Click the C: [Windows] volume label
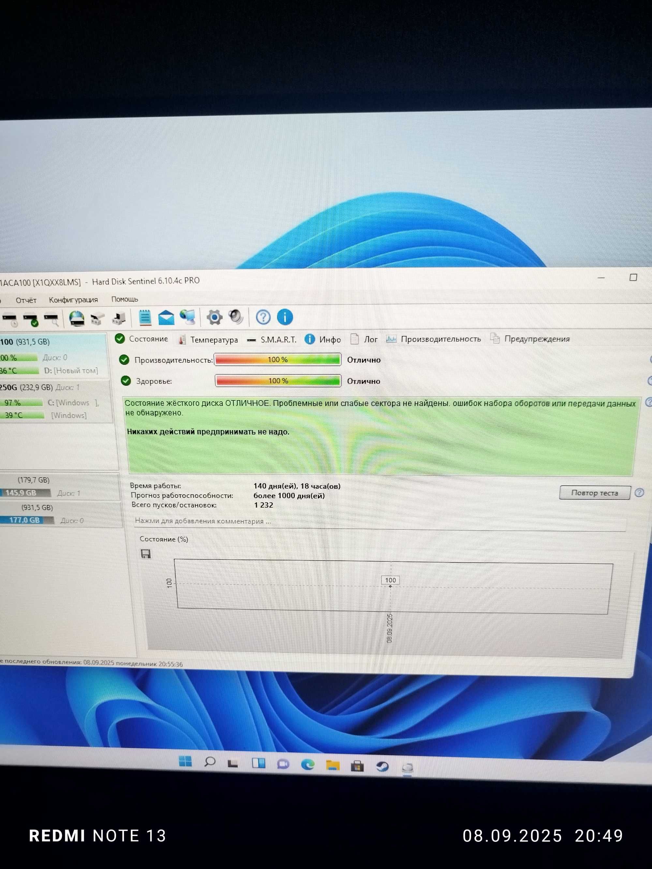Screen dimensions: 652x869 (73, 403)
